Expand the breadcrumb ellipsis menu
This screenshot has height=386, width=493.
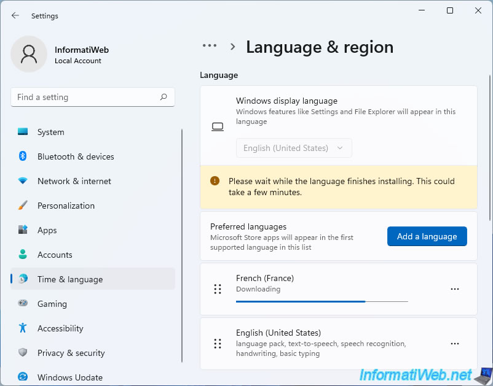tap(210, 45)
